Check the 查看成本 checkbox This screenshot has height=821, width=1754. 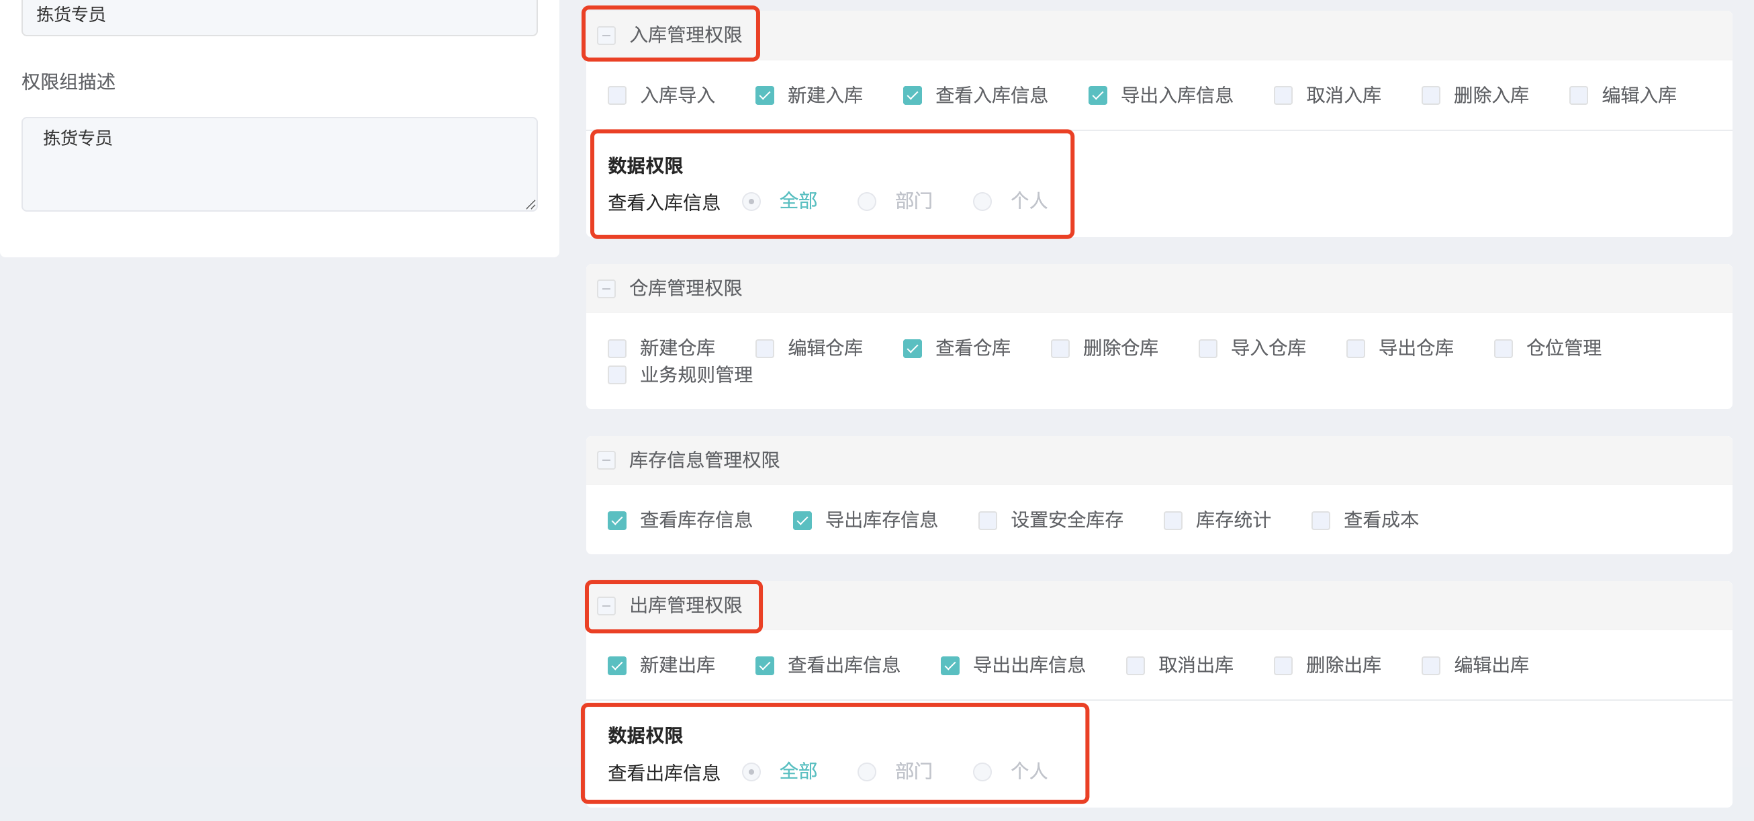coord(1320,521)
